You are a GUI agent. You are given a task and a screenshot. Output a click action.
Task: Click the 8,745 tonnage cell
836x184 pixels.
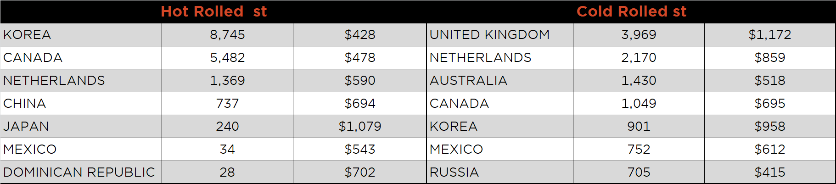click(227, 34)
